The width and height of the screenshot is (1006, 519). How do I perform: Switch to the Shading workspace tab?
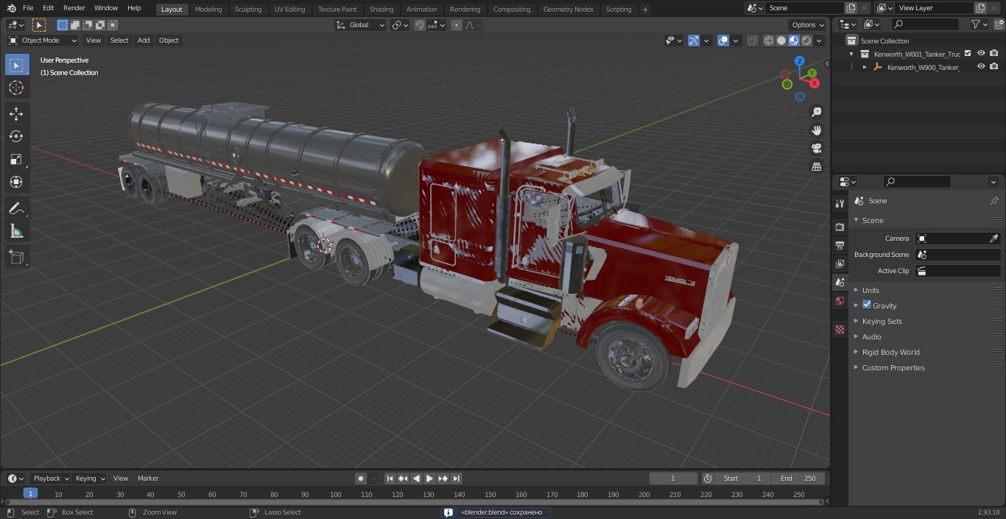click(381, 10)
